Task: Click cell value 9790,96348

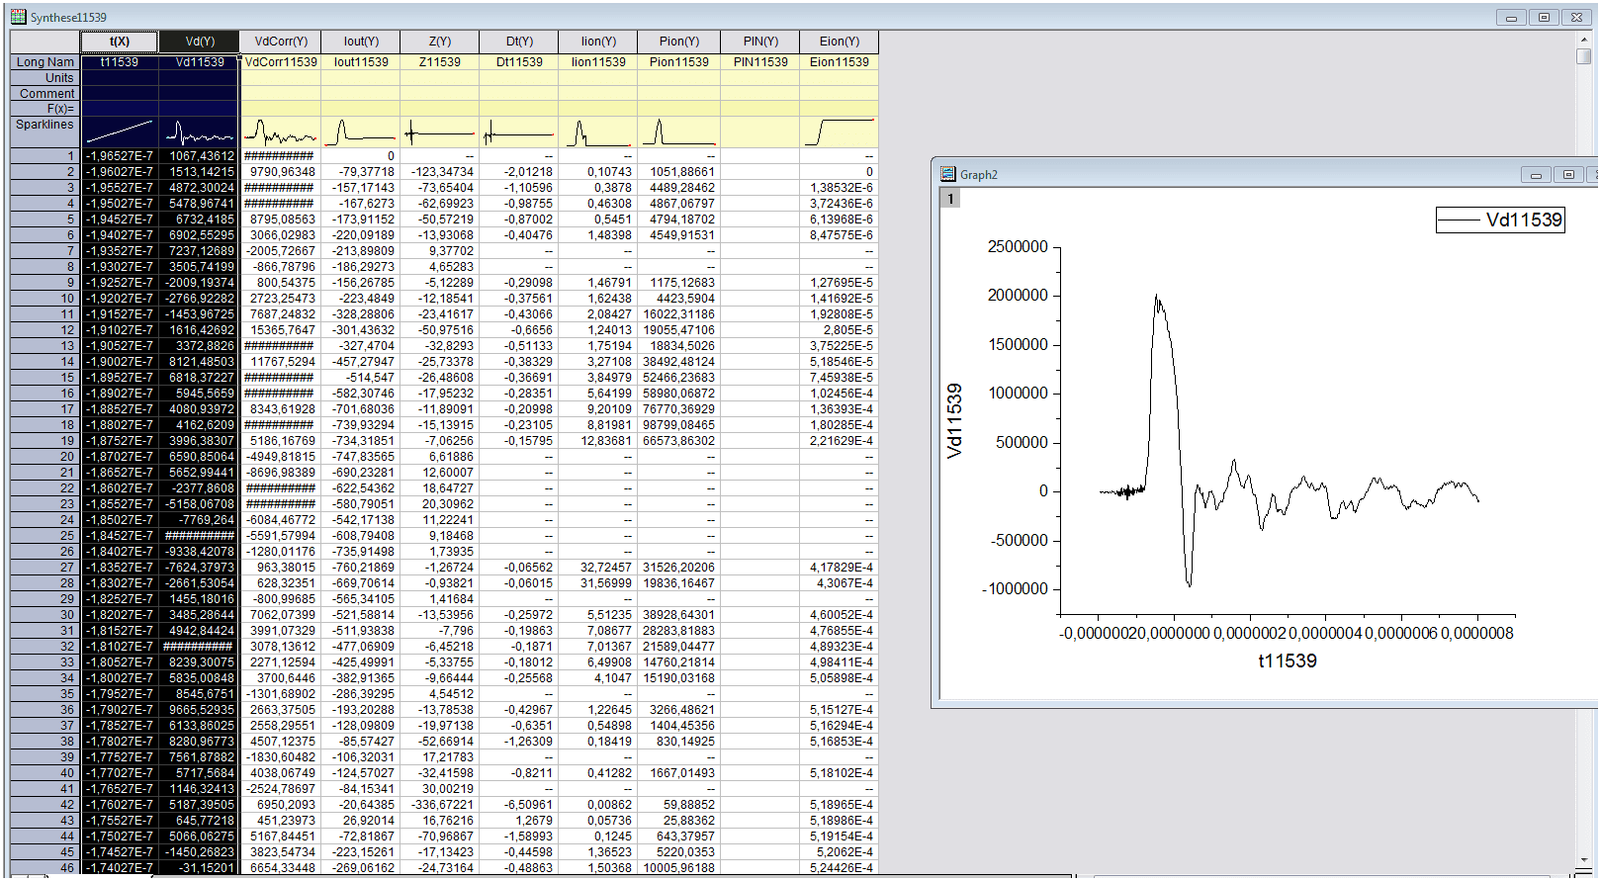Action: 281,172
